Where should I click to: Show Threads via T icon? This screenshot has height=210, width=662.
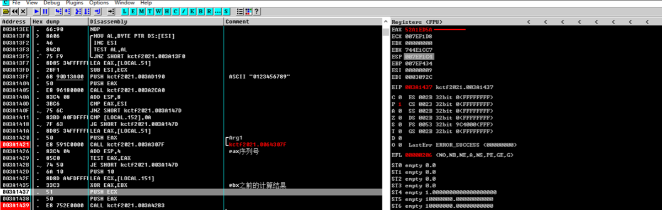pyautogui.click(x=150, y=11)
